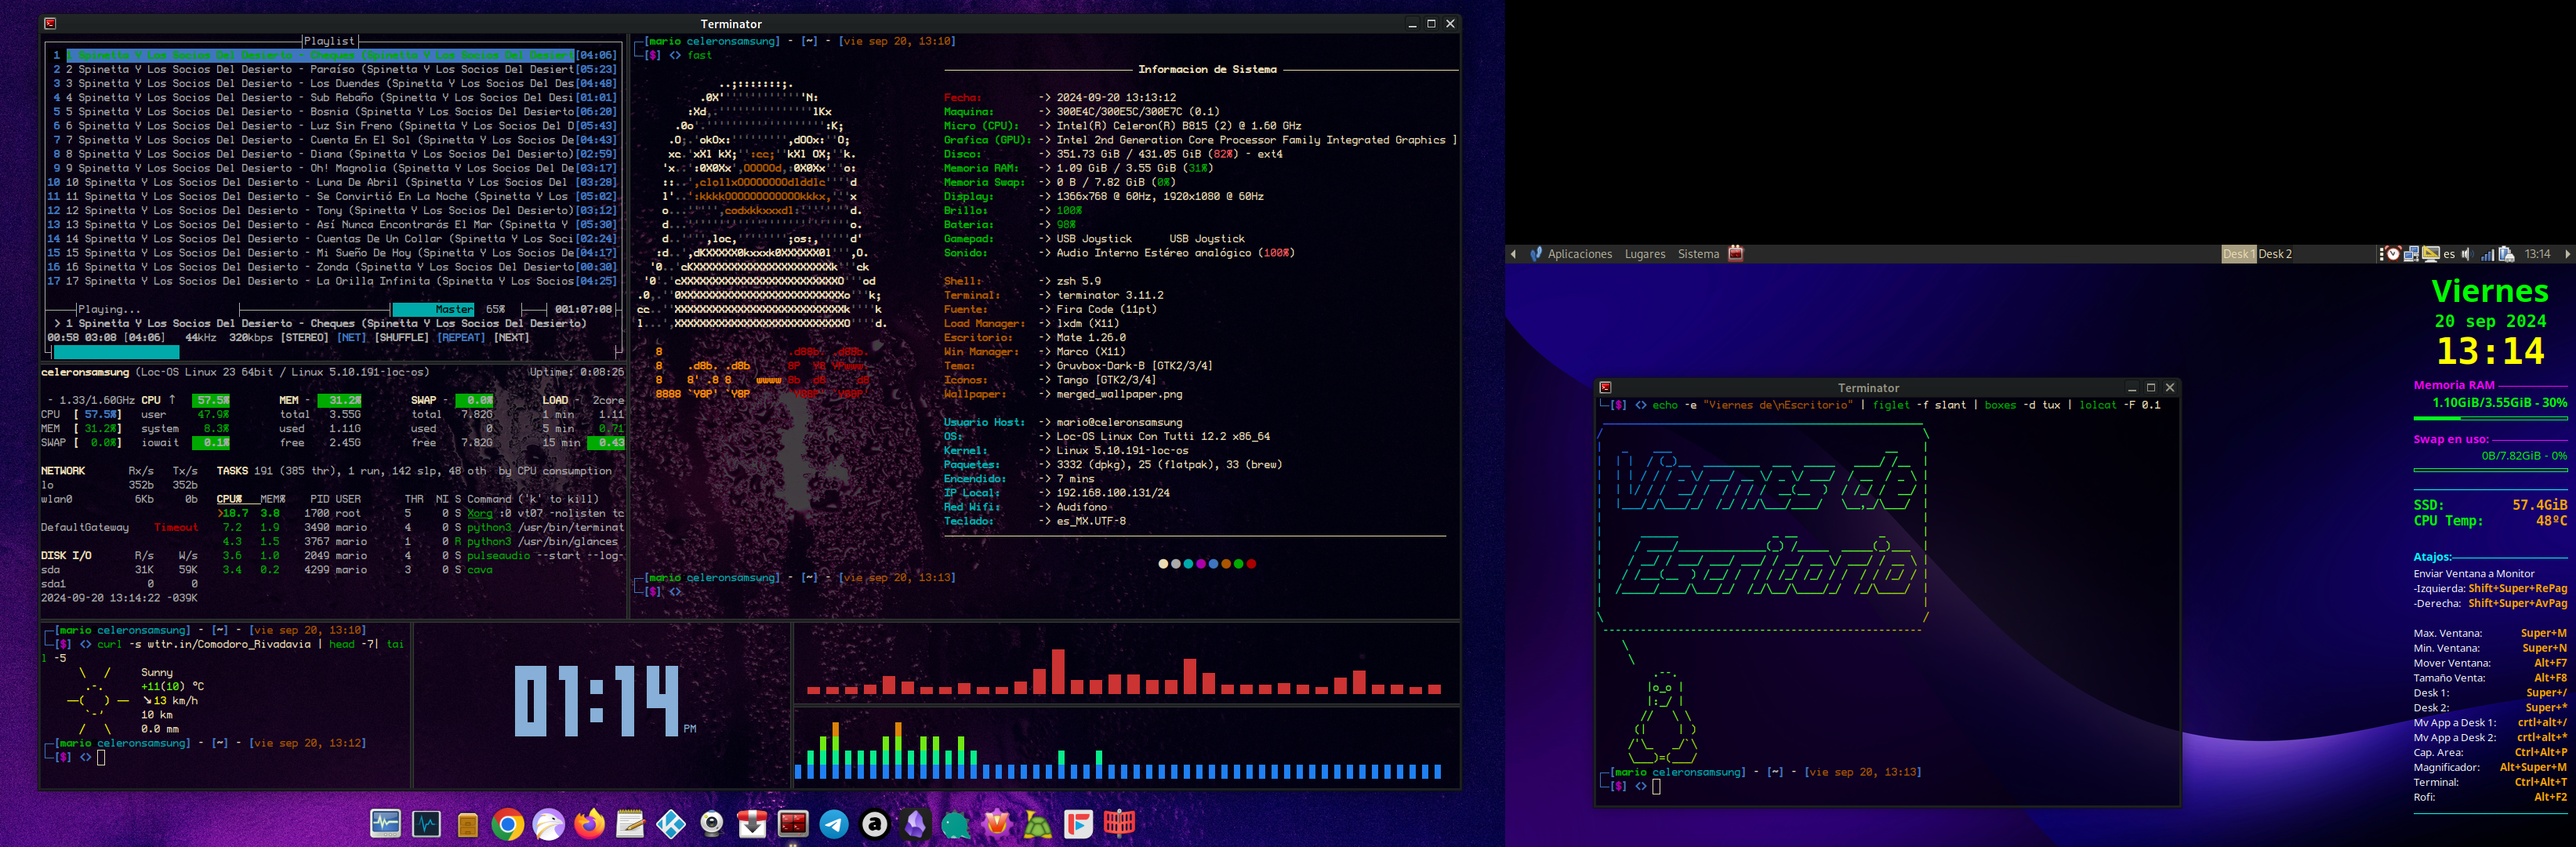Switch the 'es' keyboard layout indicator
Image resolution: width=2576 pixels, height=847 pixels.
coord(2449,254)
